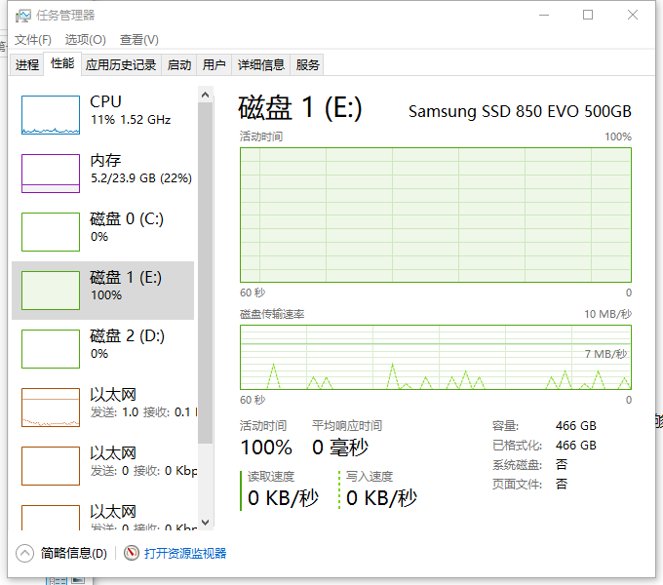Select the first 以太网 graph thumbnail
This screenshot has width=663, height=585.
[51, 408]
